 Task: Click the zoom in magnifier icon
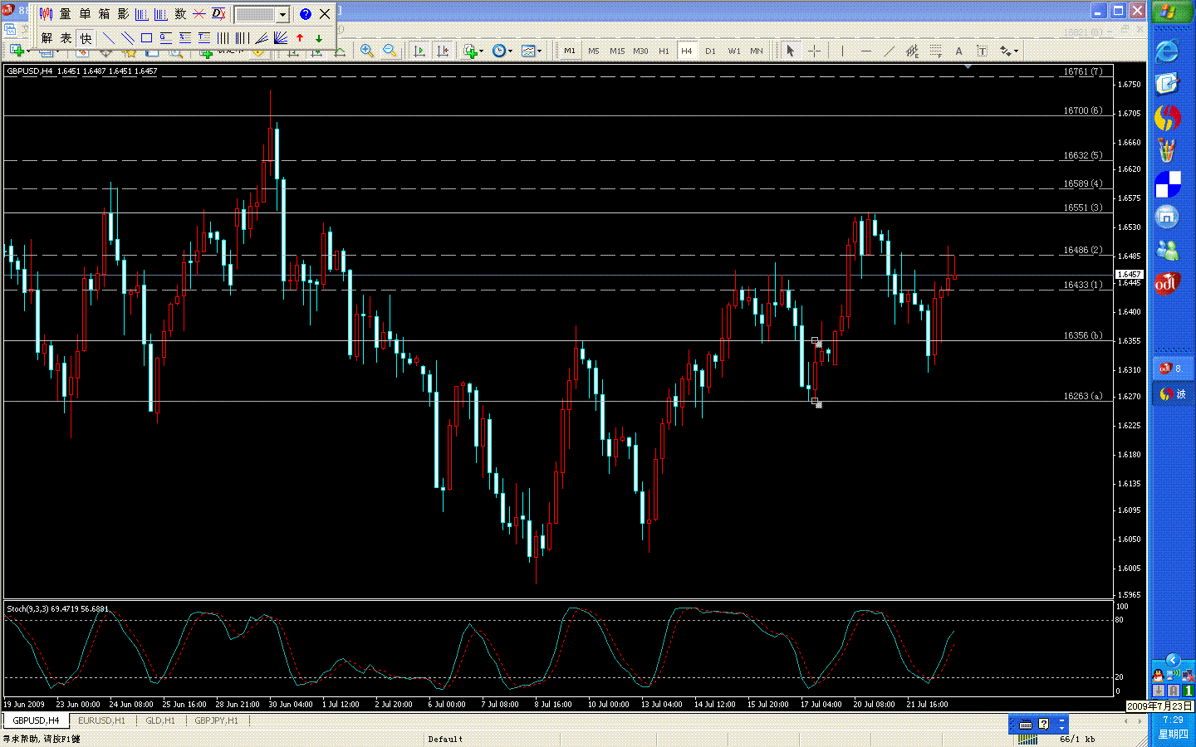click(x=366, y=51)
